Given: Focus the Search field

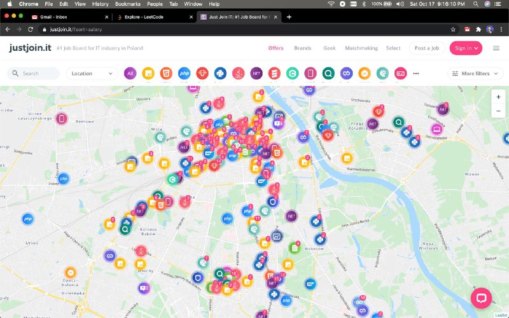Looking at the screenshot, I should pos(34,74).
